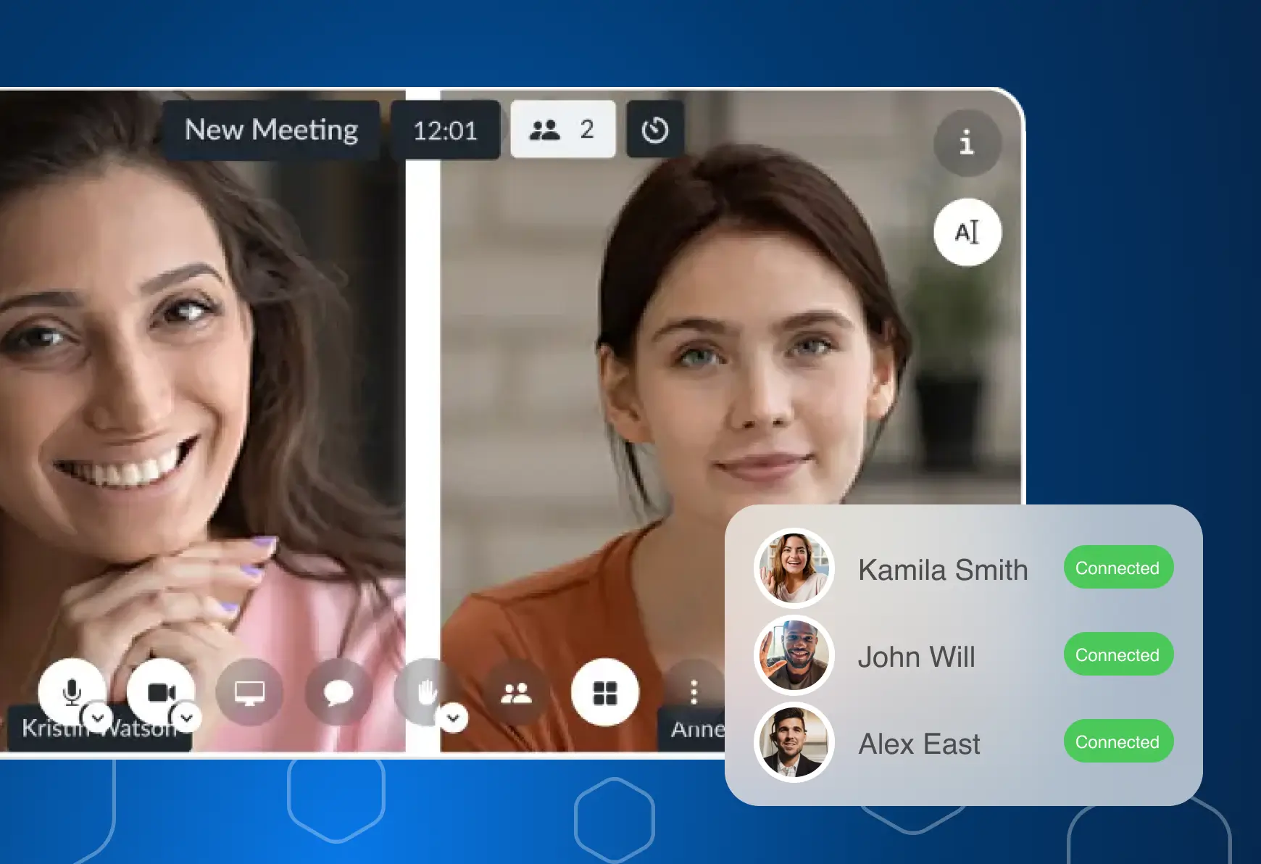The width and height of the screenshot is (1261, 864).
Task: Expand raise hand reactions chevron
Action: tap(454, 718)
